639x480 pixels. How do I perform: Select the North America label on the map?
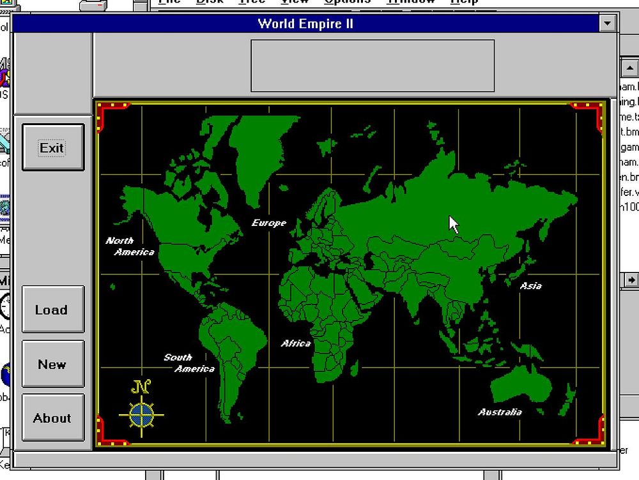pyautogui.click(x=130, y=246)
